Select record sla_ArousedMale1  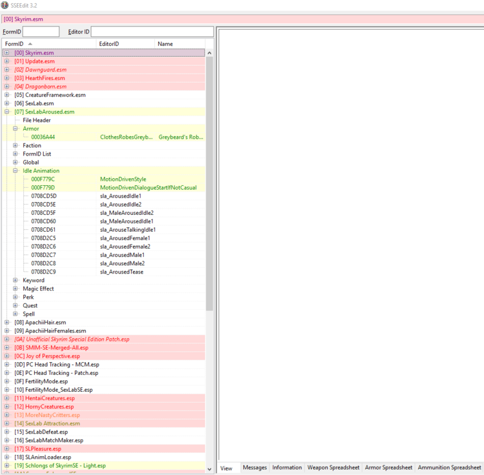click(x=104, y=255)
